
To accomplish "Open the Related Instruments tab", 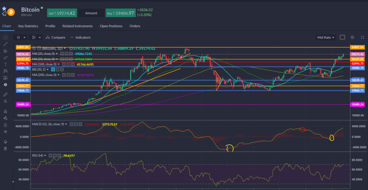I will pos(78,26).
